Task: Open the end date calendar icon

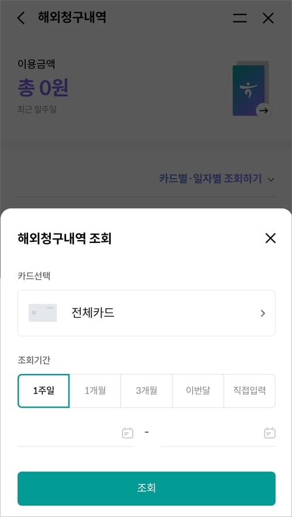Action: tap(270, 433)
